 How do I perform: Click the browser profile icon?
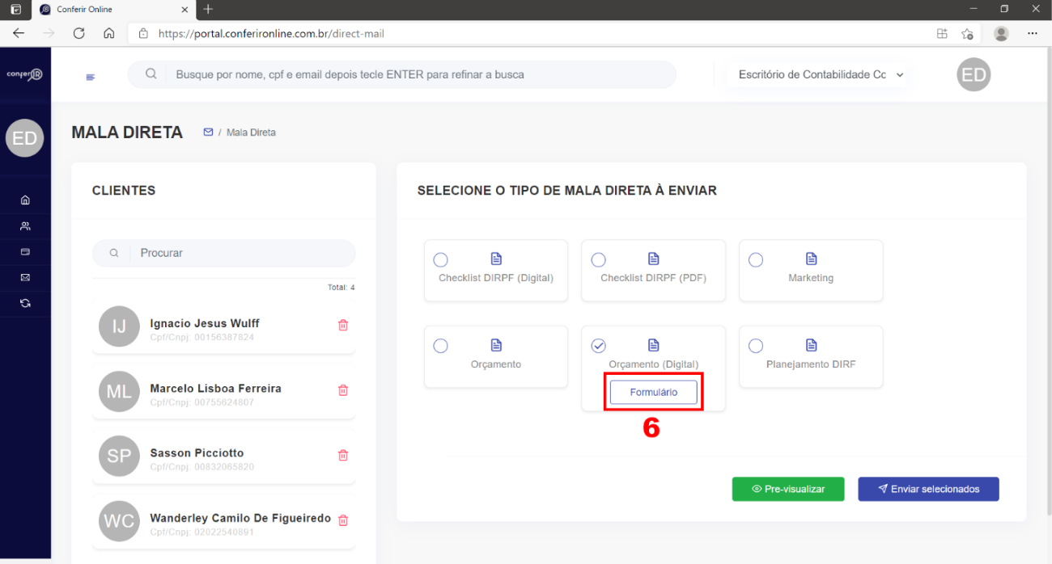(x=1001, y=33)
